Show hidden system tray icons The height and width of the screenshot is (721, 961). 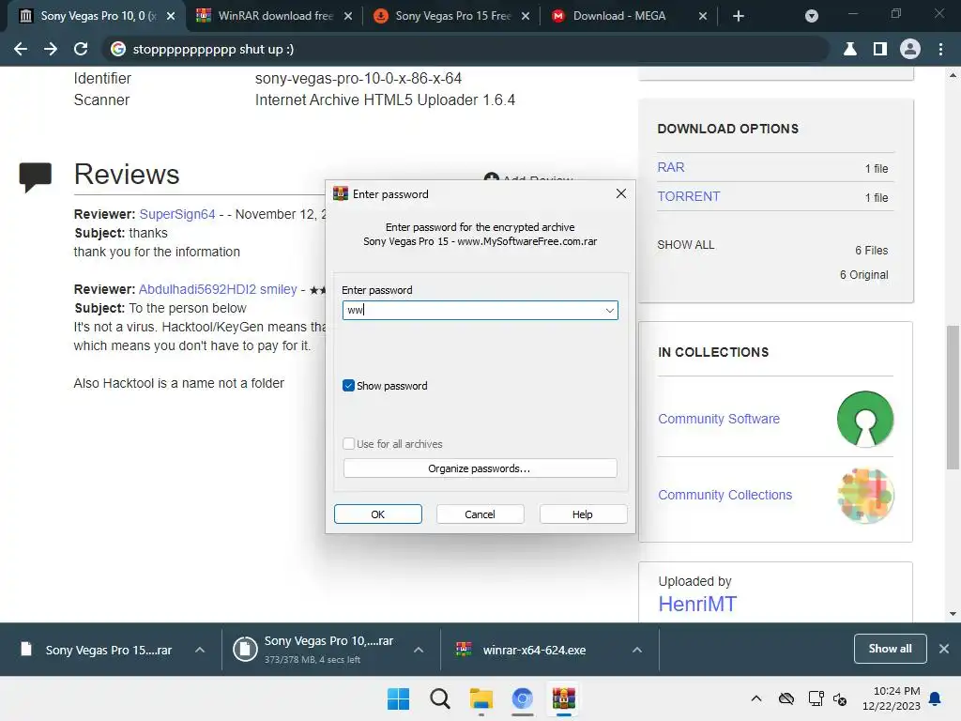click(x=756, y=698)
